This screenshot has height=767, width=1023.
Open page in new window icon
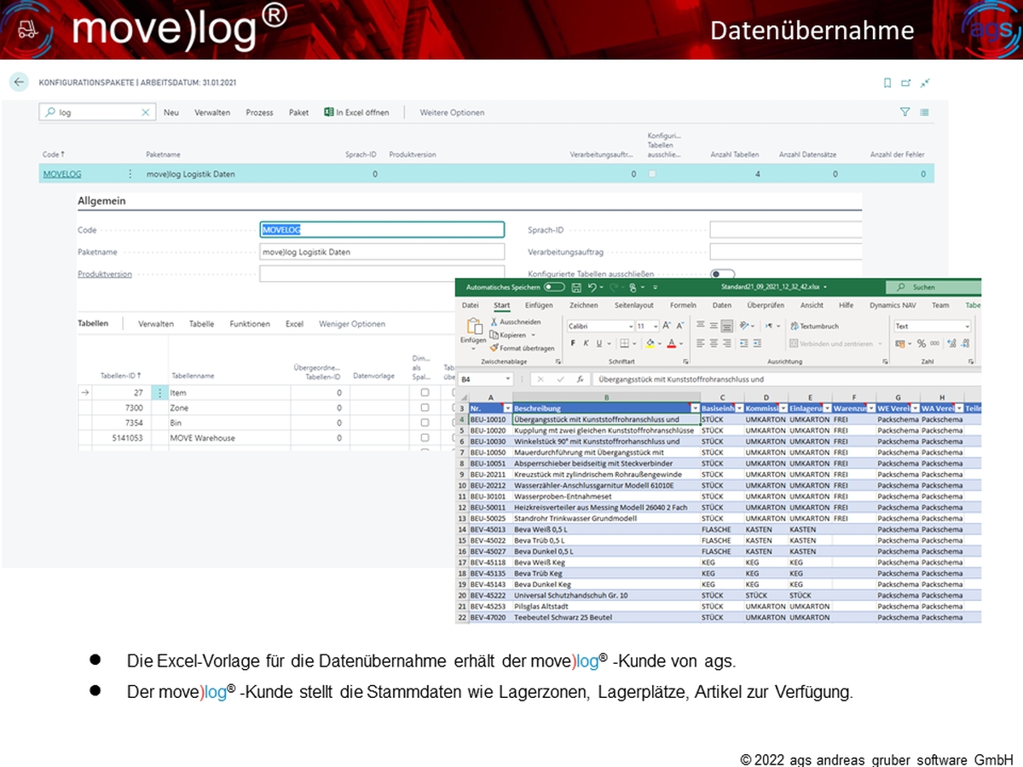coord(906,83)
